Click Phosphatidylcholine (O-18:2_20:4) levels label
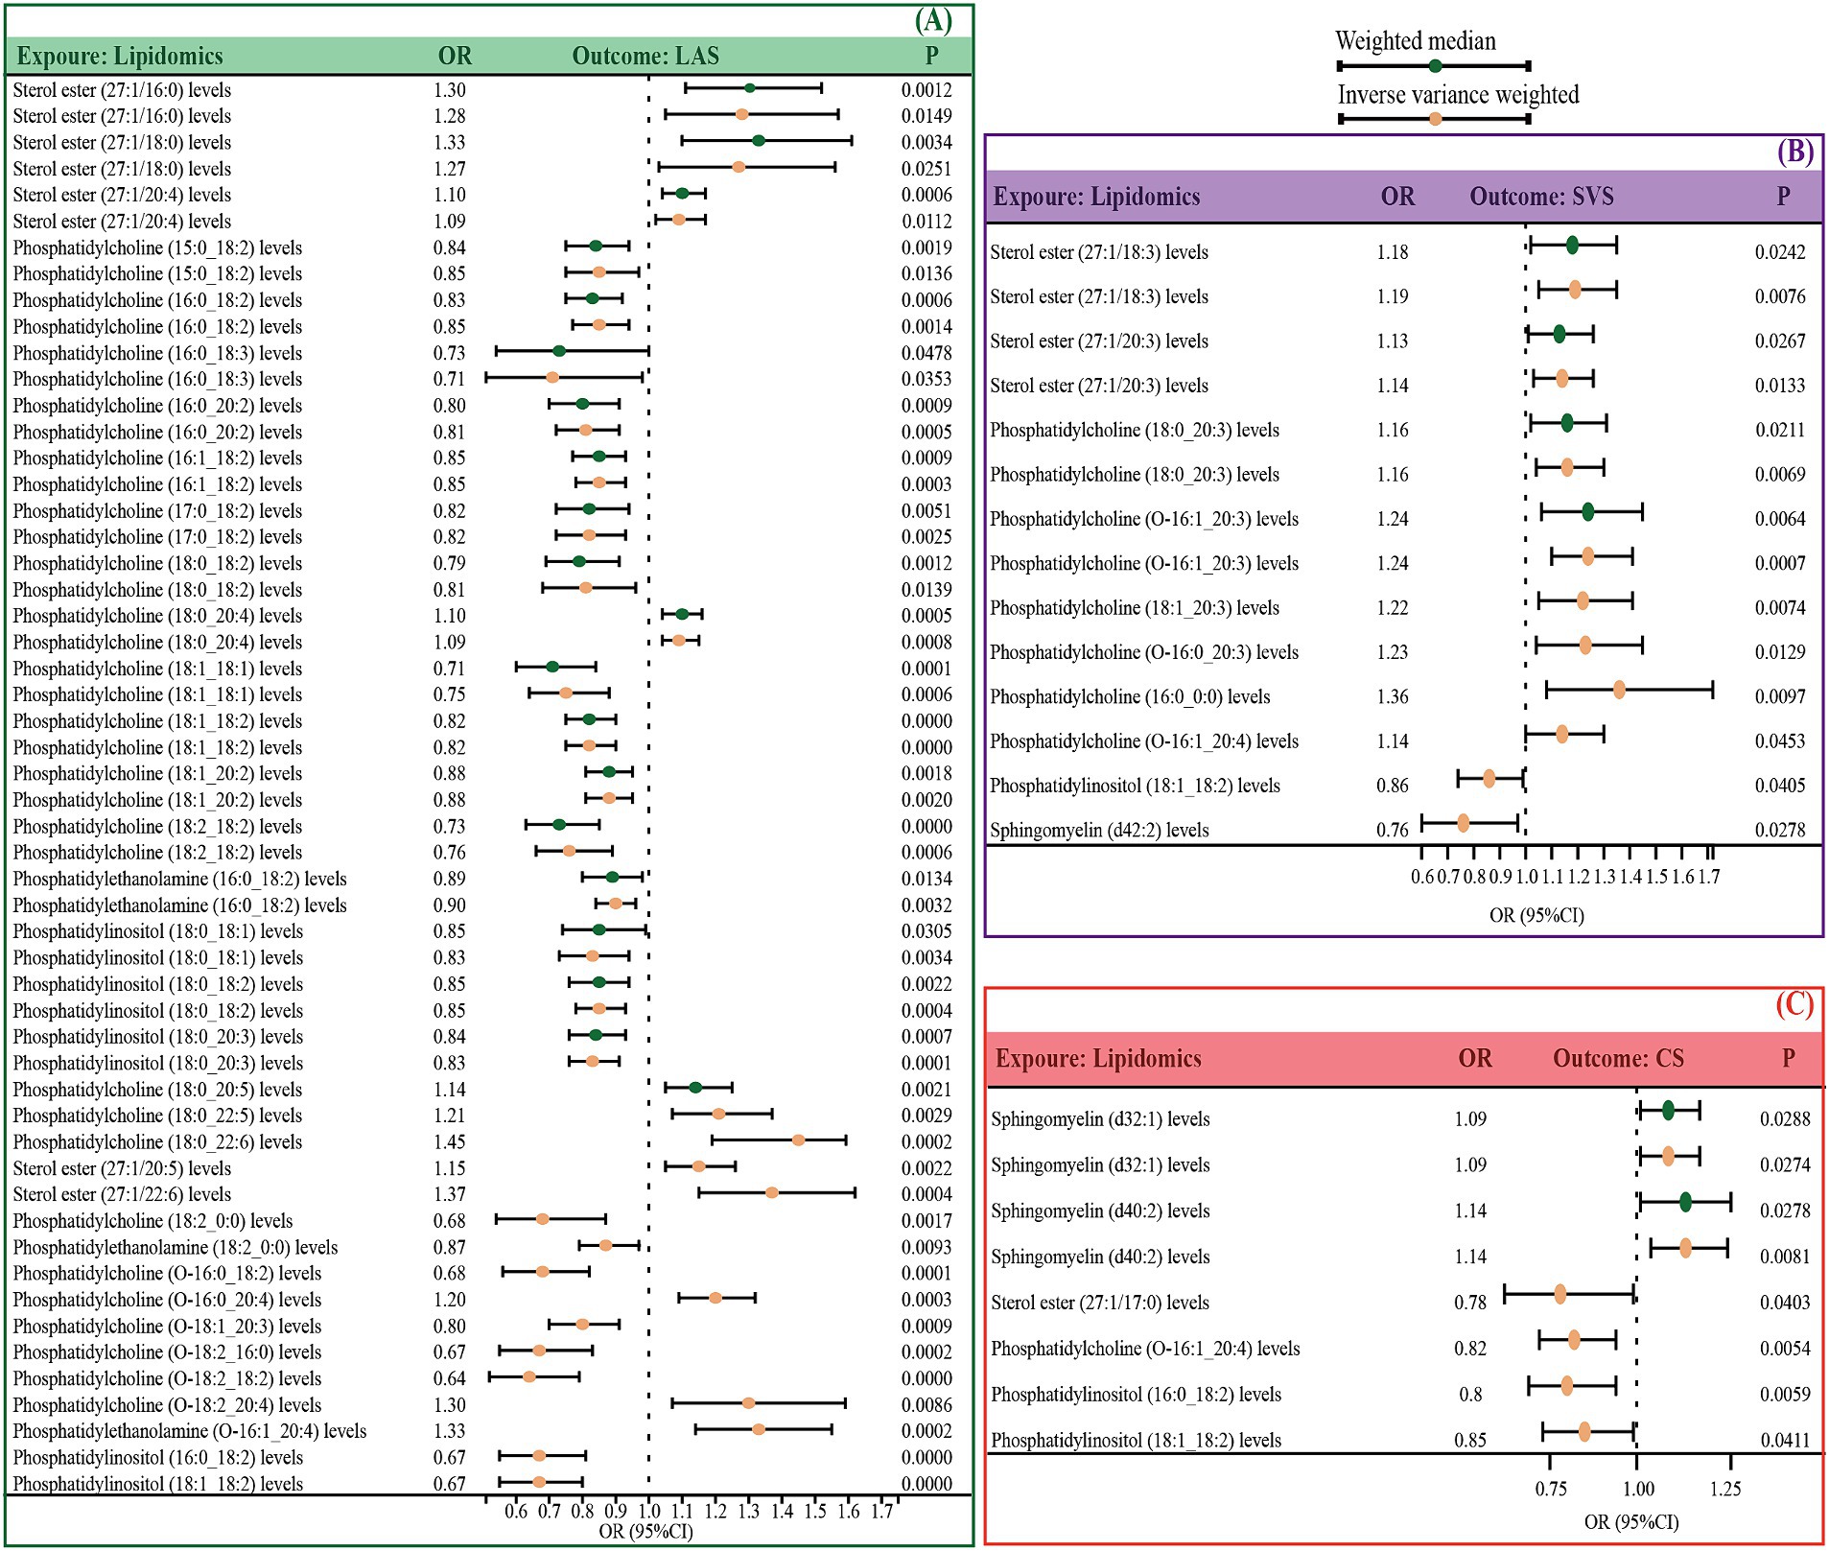 [x=167, y=1404]
